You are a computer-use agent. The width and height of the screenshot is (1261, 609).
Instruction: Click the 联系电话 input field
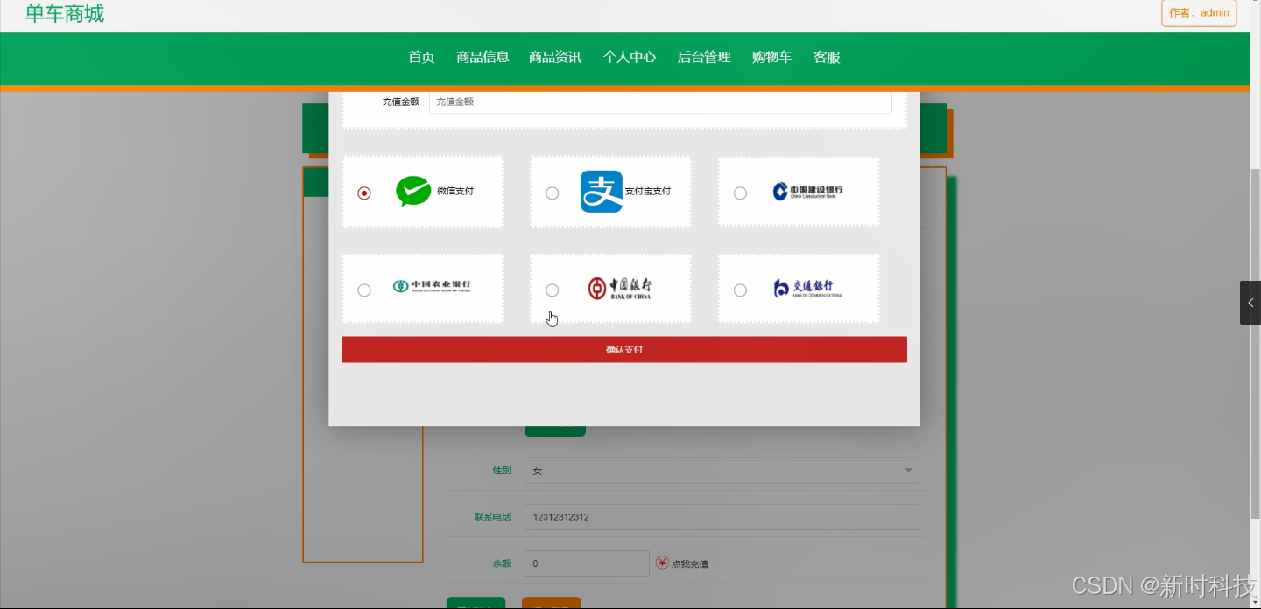[x=722, y=517]
